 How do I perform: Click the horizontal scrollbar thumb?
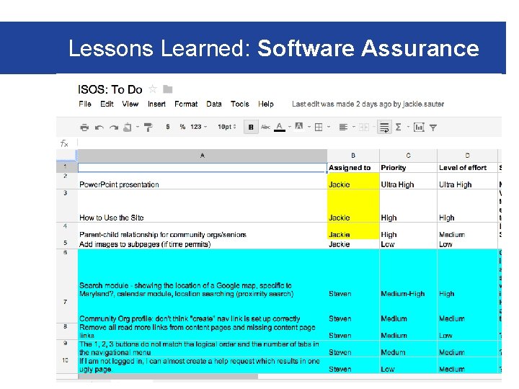point(168,377)
